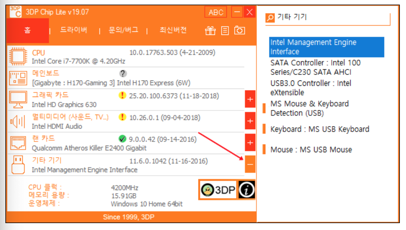The width and height of the screenshot is (406, 230).
Task: Click Intel HD Graphics 630 text
Action: (x=64, y=105)
